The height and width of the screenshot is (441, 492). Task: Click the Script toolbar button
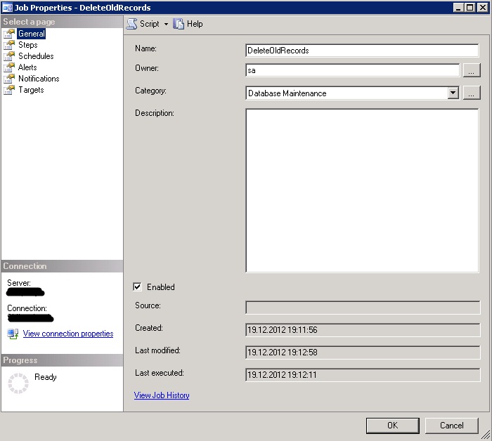click(143, 24)
